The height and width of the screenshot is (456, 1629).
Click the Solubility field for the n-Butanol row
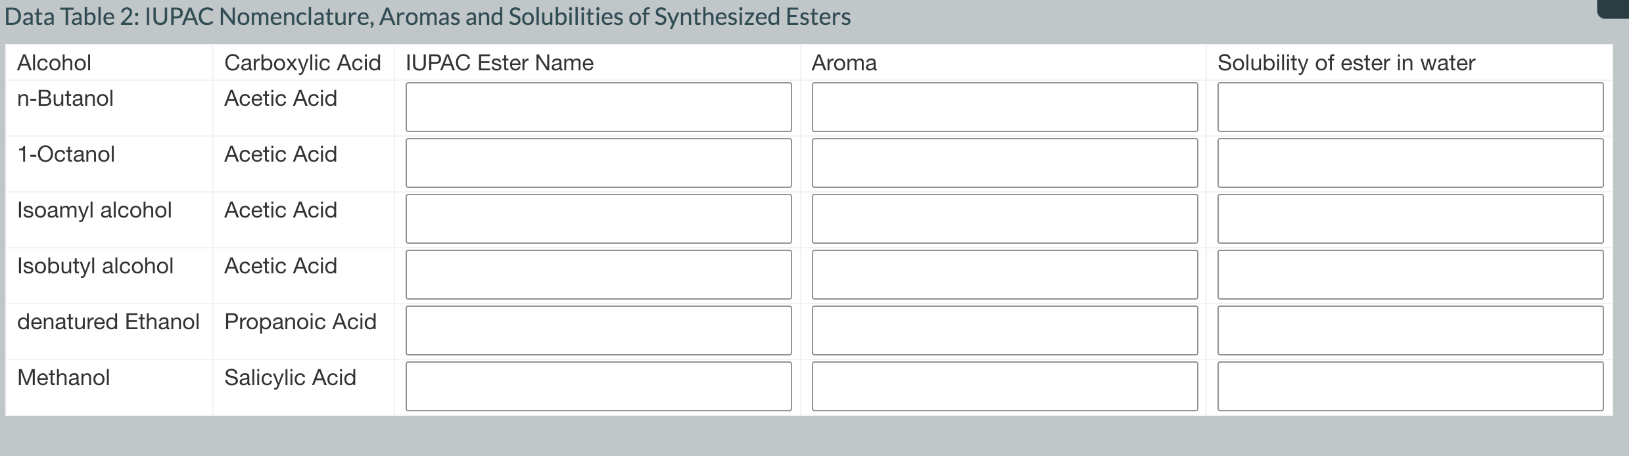[x=1409, y=107]
